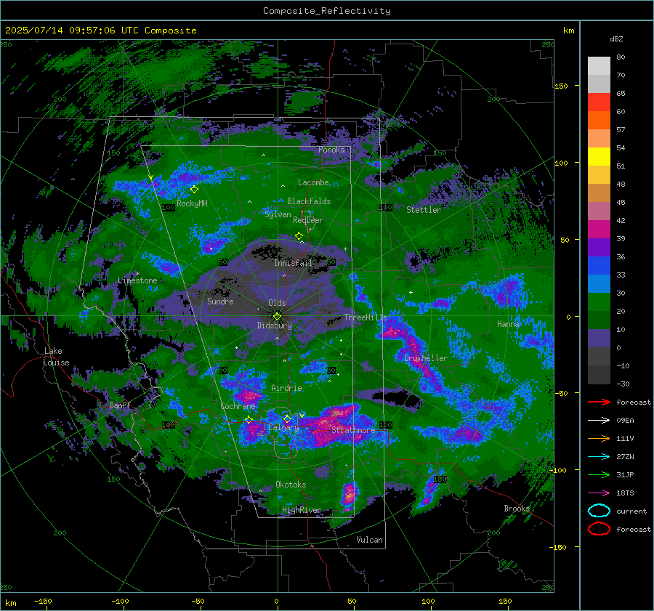Click the Olds city label

pos(277,303)
